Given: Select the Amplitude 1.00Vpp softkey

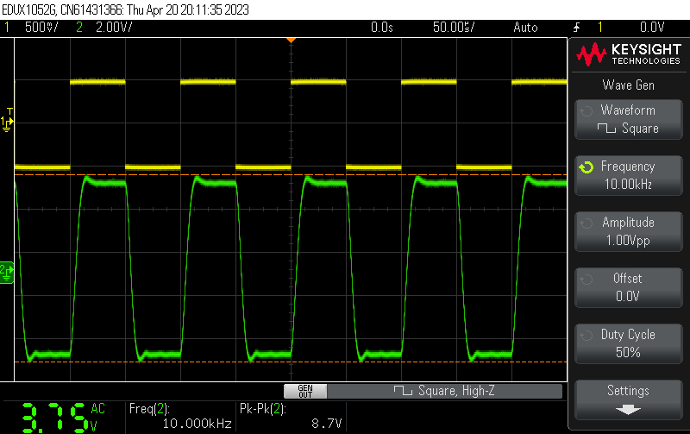Looking at the screenshot, I should point(629,231).
